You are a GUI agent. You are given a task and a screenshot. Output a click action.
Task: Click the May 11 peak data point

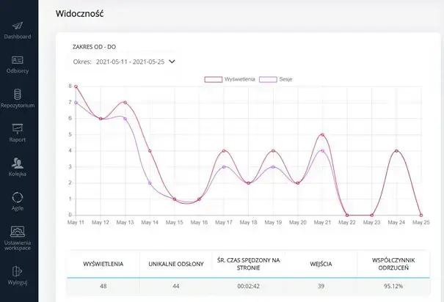tap(76, 86)
